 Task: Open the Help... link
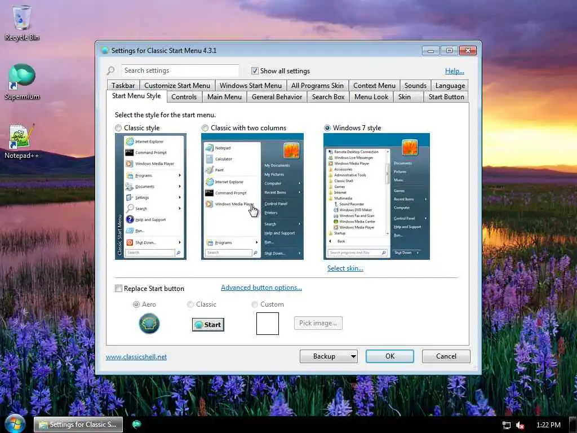455,70
